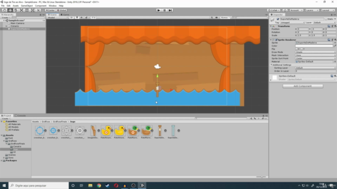Click the Pause button
Image resolution: width=337 pixels, height=189 pixels.
(164, 10)
